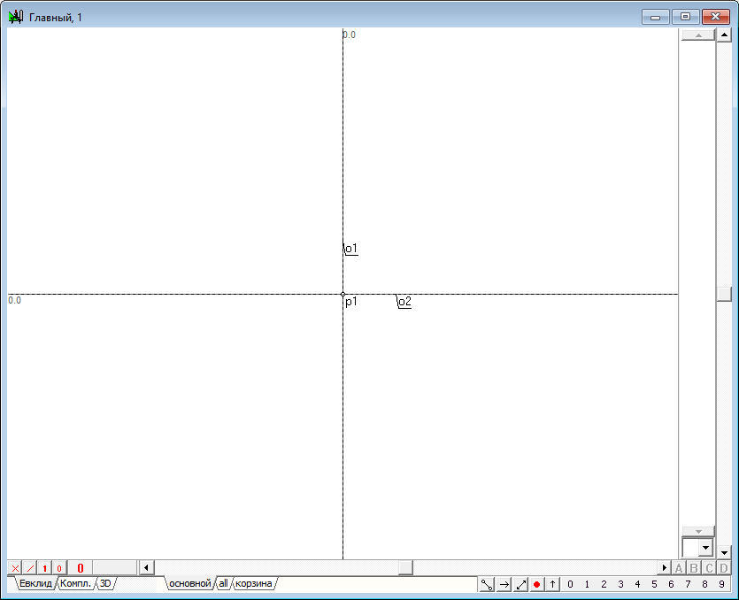Click vertical scrollbar up arrow
This screenshot has height=600, width=739.
(724, 35)
